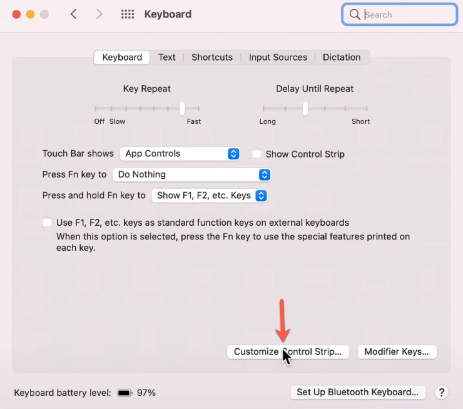The width and height of the screenshot is (463, 409).
Task: Click the 'Short' label under Delay slider
Action: (x=360, y=122)
